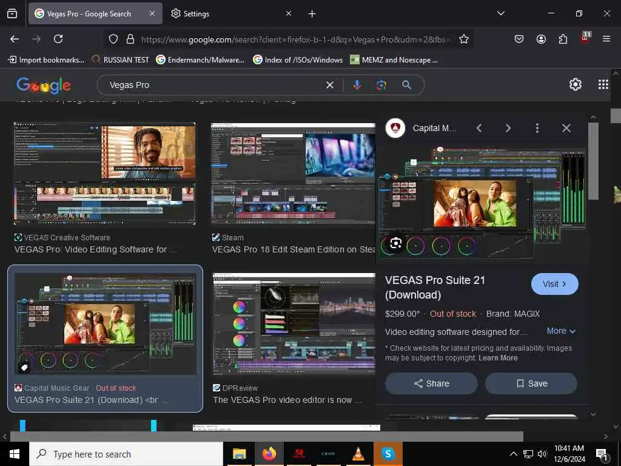
Task: Select the Capital Music Gear image result thumbnail
Action: click(105, 324)
